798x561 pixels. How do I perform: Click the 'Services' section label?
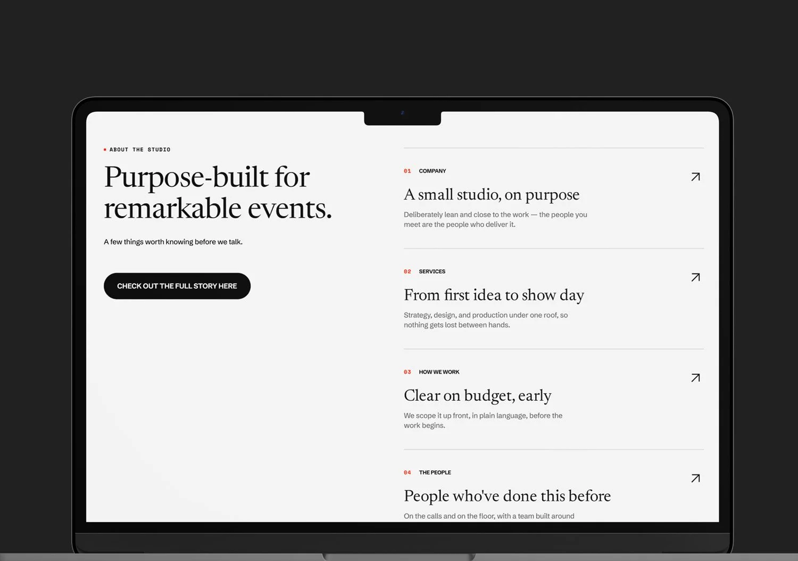pyautogui.click(x=432, y=271)
